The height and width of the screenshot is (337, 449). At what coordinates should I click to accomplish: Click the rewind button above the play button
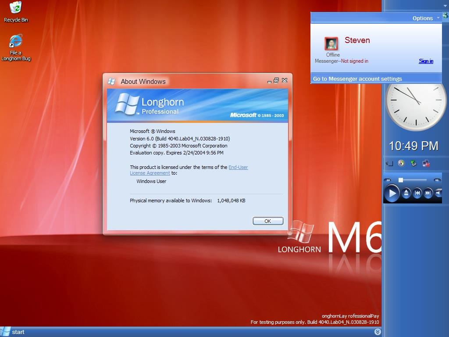click(388, 180)
